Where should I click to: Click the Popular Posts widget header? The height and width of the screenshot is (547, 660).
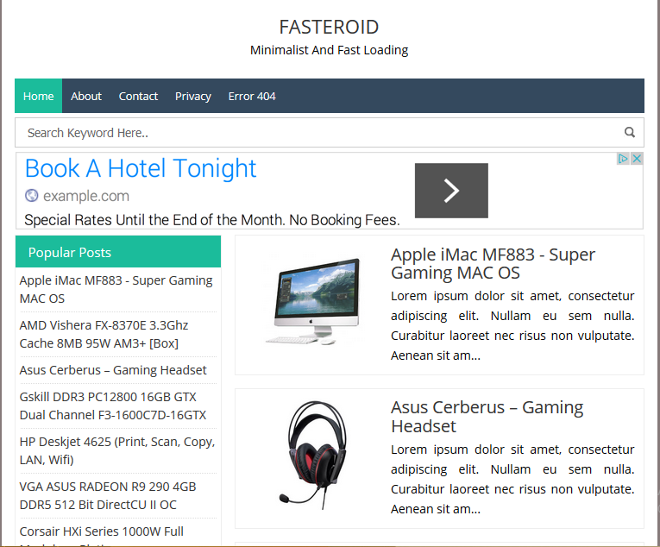pos(118,252)
